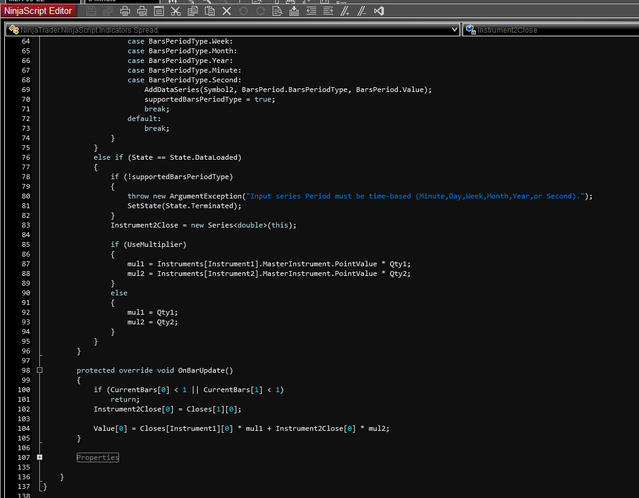Click the Paste clipboard icon
The width and height of the screenshot is (639, 498).
[209, 11]
